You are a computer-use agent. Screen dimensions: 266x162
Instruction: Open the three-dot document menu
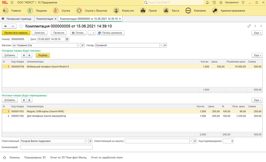255,26
